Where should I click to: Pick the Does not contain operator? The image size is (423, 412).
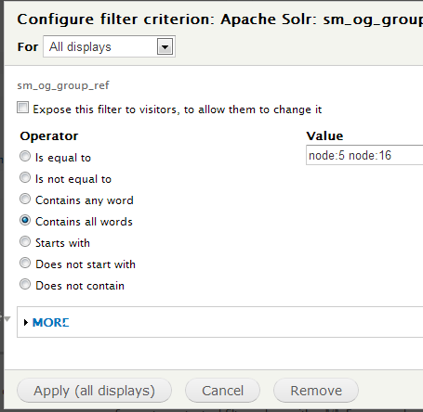coord(25,284)
